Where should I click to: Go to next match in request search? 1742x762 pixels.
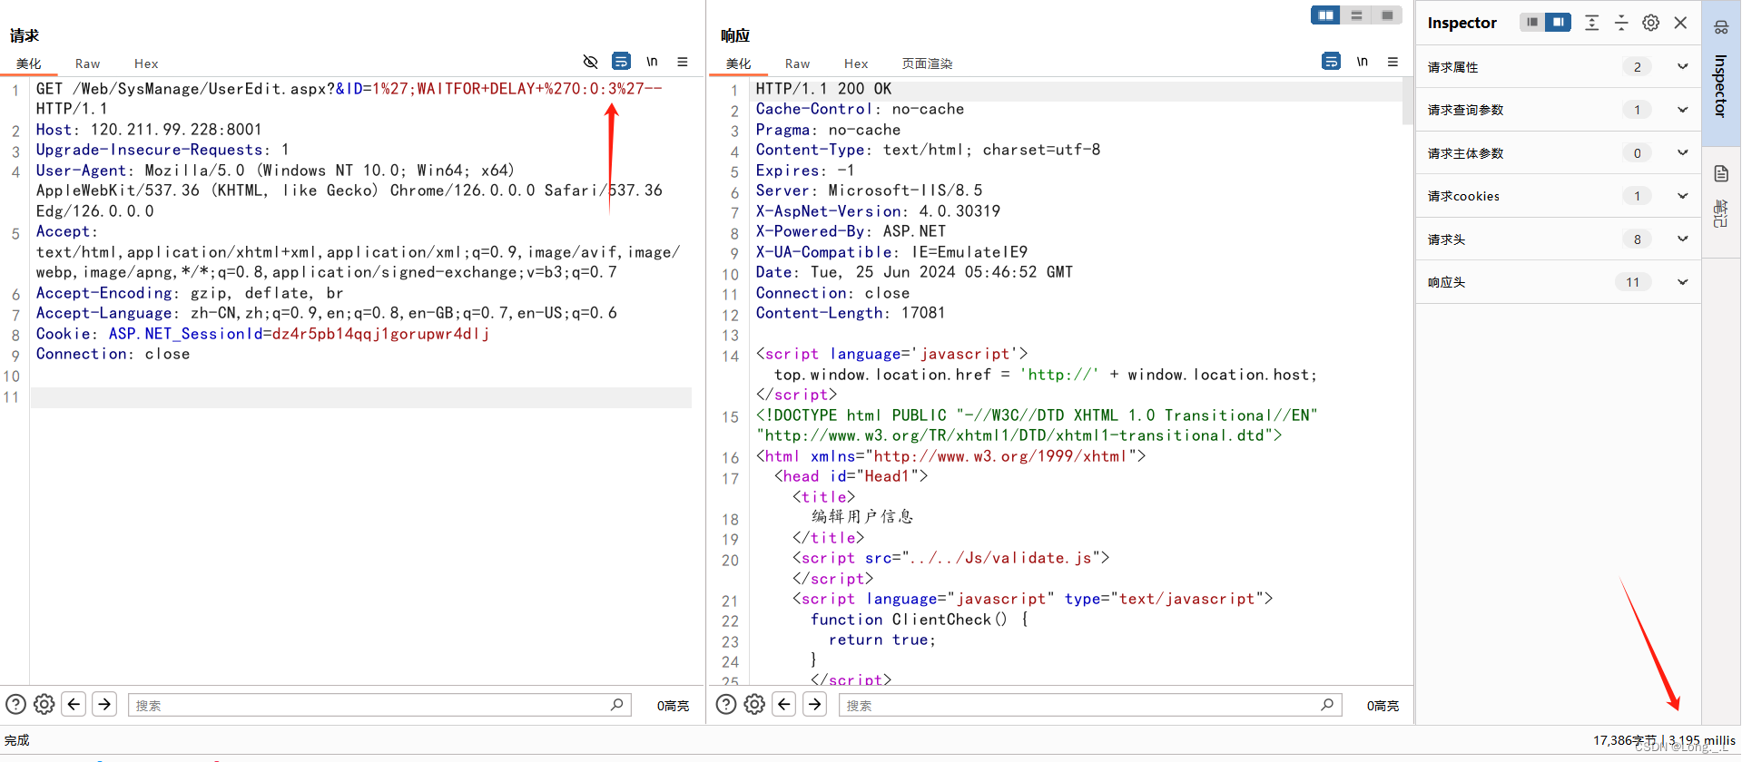(104, 704)
